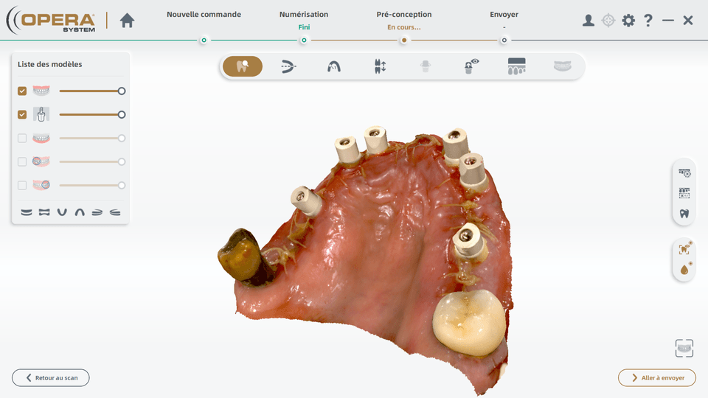Click the Retour au scan button

click(x=51, y=378)
